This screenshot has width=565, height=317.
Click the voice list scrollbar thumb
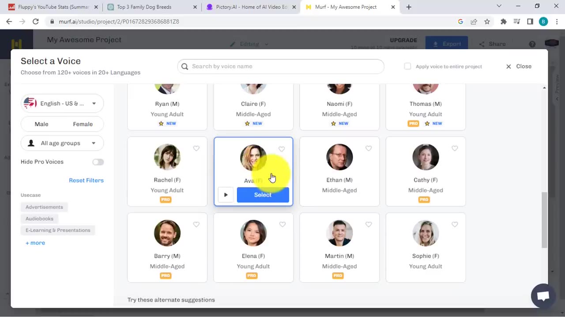[544, 220]
